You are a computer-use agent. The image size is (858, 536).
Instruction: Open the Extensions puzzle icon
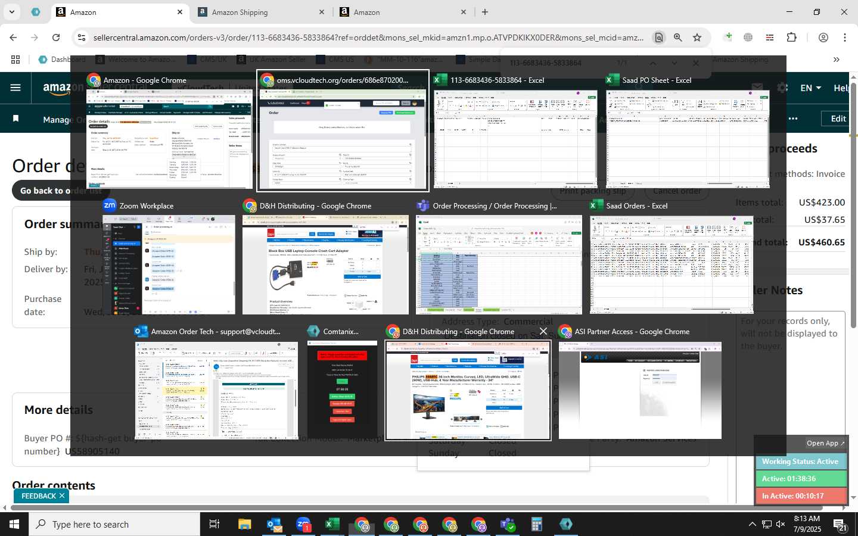792,37
